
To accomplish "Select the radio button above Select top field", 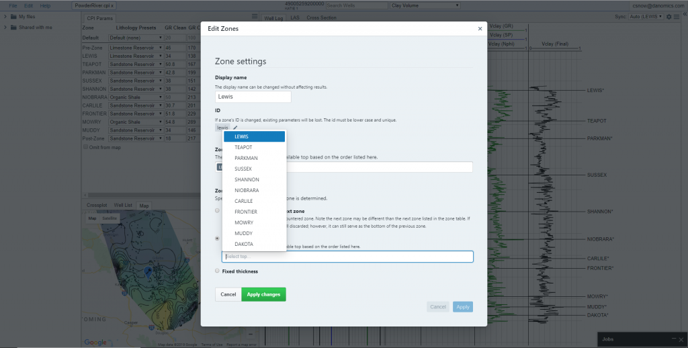I will point(217,238).
